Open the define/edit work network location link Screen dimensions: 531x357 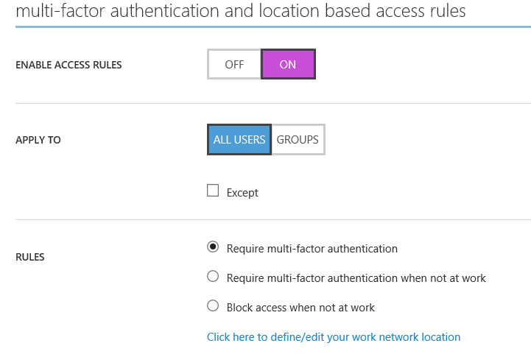pos(334,337)
